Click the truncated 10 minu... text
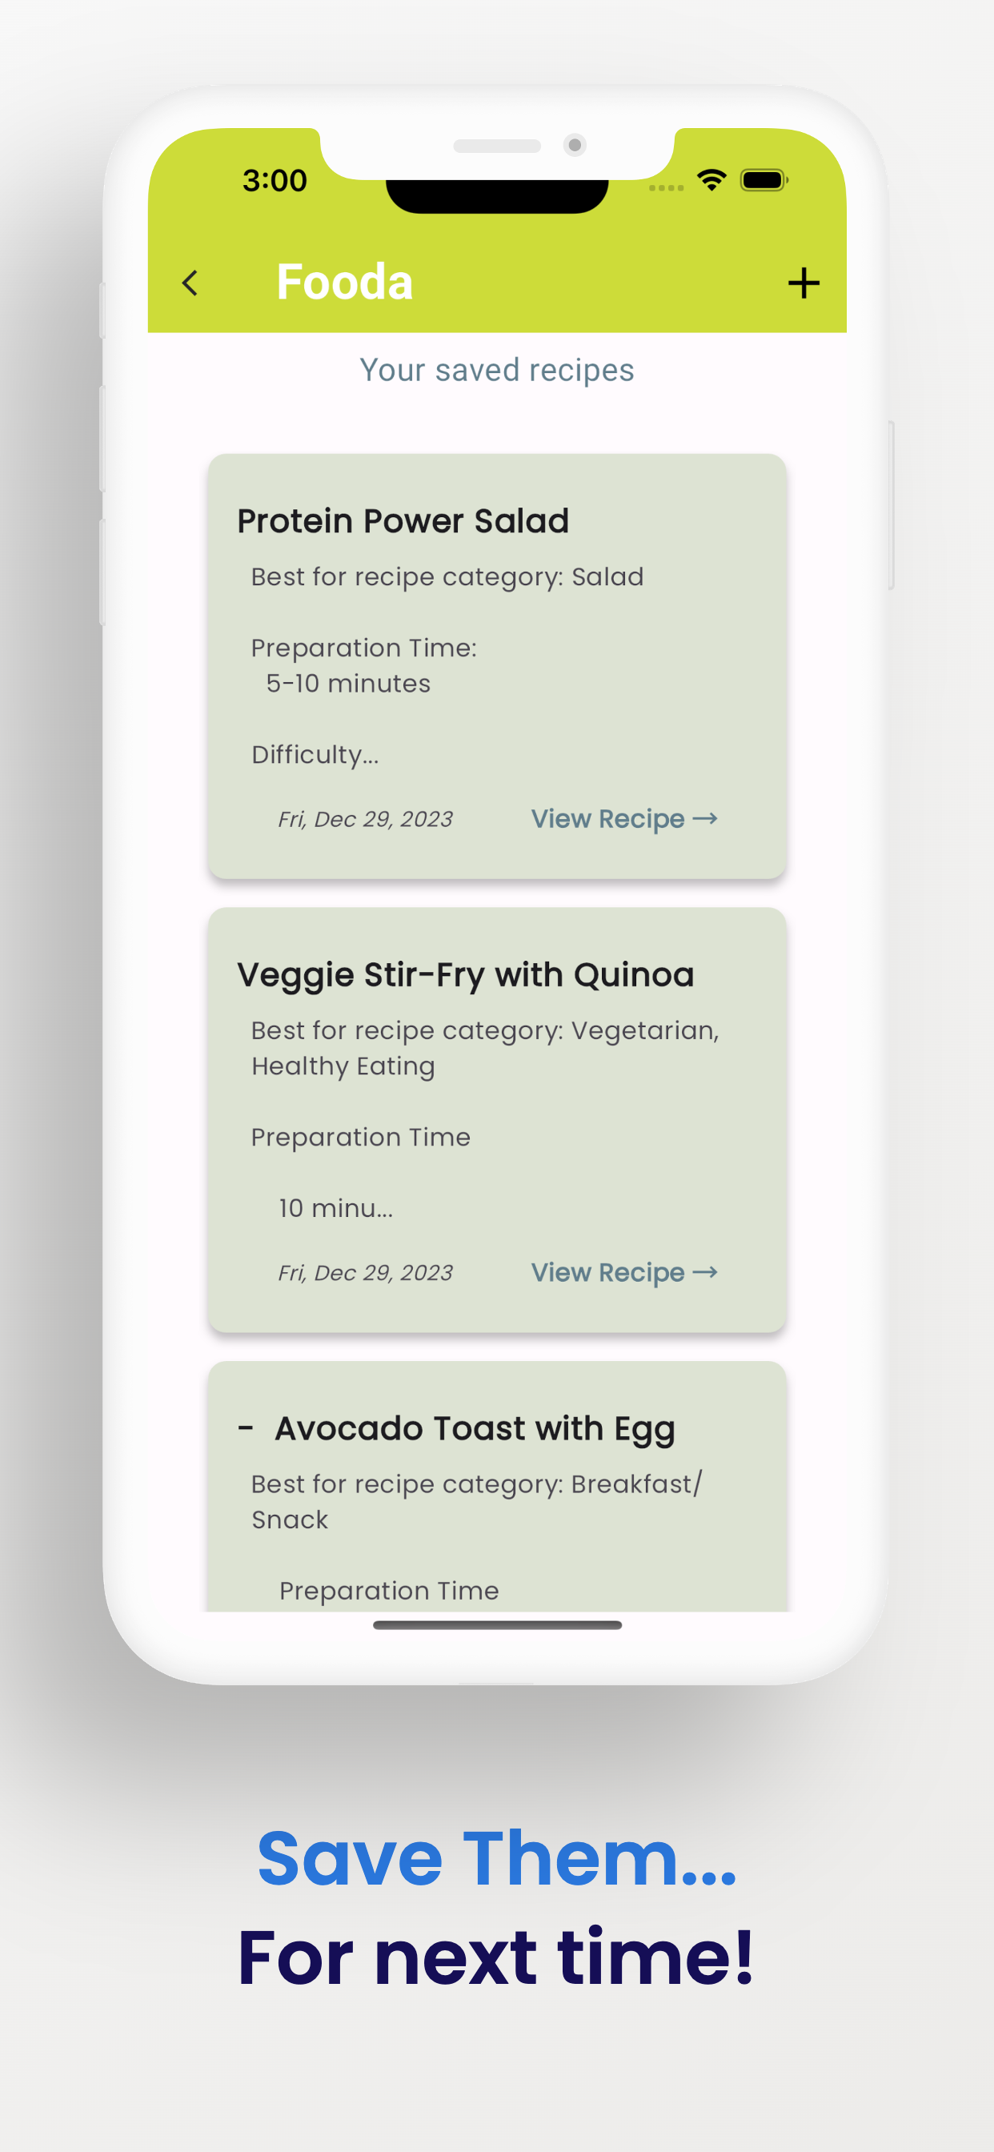994x2152 pixels. click(x=335, y=1208)
